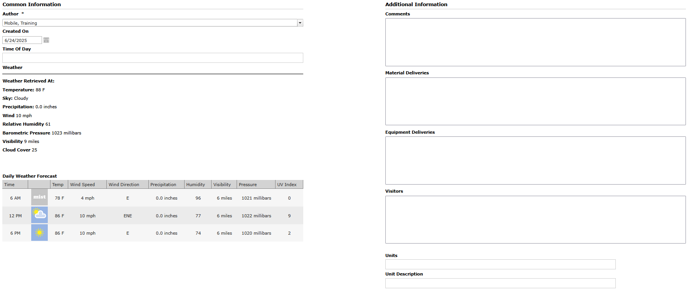689x289 pixels.
Task: Click the Units input field
Action: 500,264
